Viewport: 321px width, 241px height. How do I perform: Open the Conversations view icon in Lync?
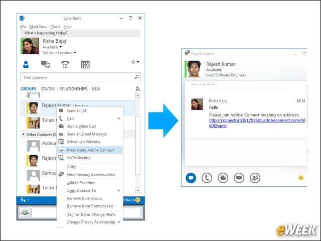point(46,64)
